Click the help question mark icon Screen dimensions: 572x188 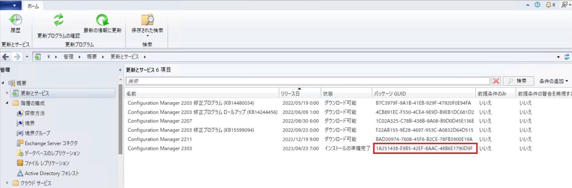[x=537, y=5]
